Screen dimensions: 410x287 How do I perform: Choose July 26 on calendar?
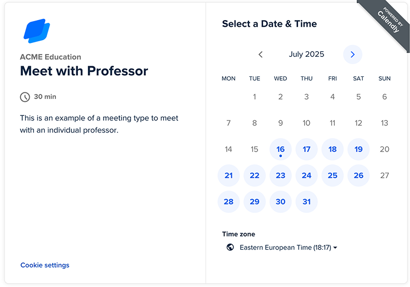(x=358, y=176)
